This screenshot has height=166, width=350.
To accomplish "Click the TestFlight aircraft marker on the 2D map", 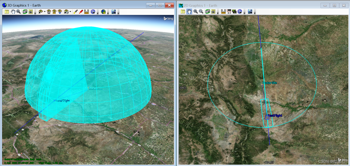I will (x=267, y=117).
